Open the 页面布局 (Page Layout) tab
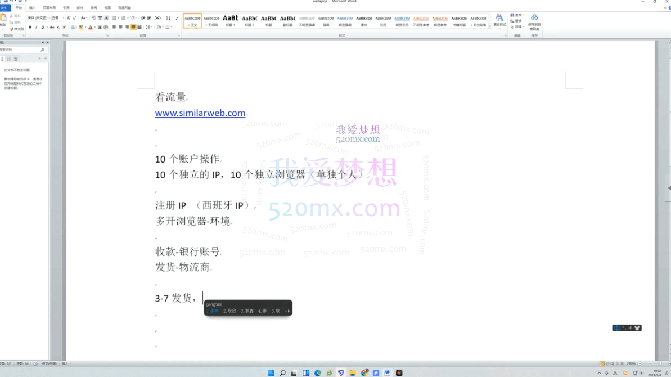Image resolution: width=671 pixels, height=377 pixels. (49, 7)
